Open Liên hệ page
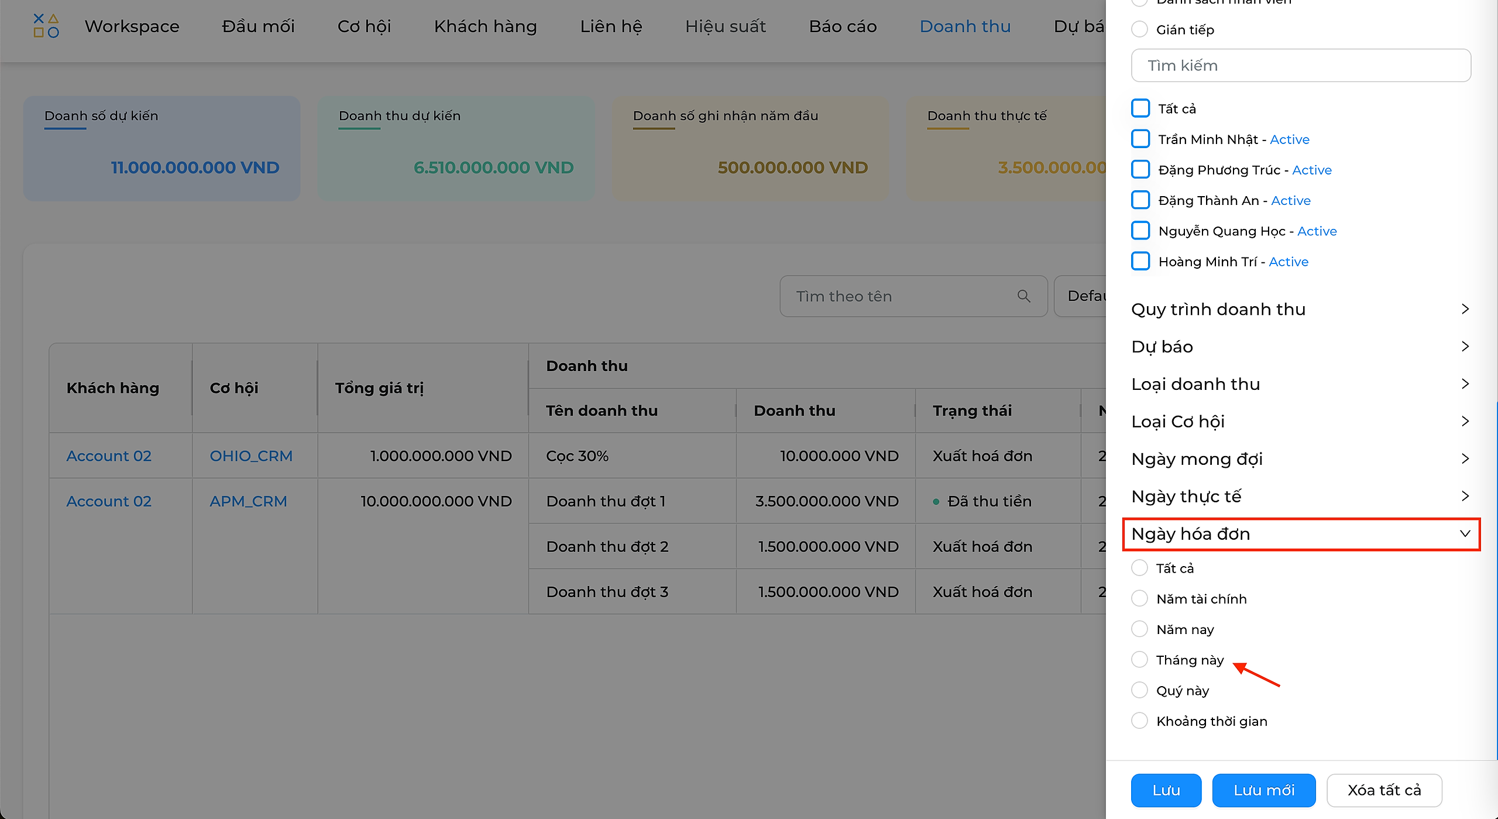Image resolution: width=1498 pixels, height=819 pixels. 611,26
